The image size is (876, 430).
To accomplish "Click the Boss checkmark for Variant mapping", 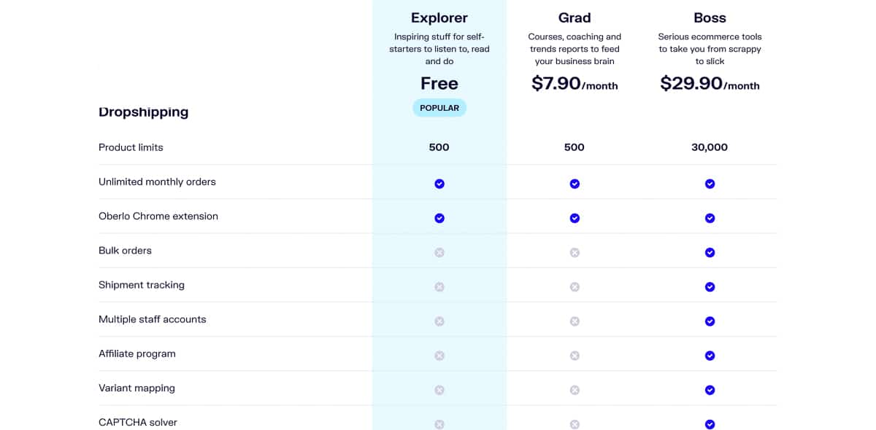I will coord(710,390).
